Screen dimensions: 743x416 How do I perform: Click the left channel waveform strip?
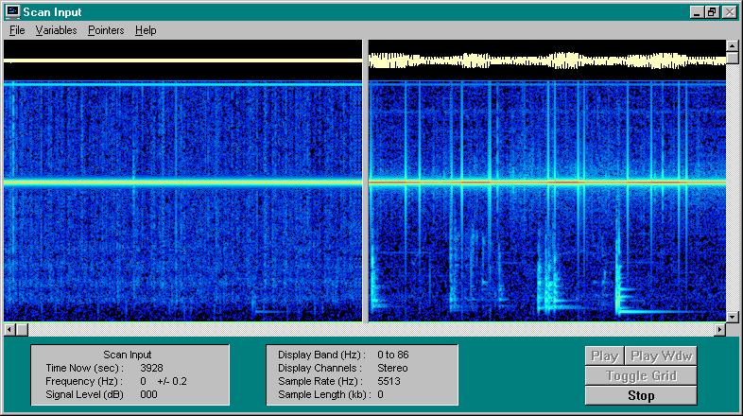pos(182,61)
